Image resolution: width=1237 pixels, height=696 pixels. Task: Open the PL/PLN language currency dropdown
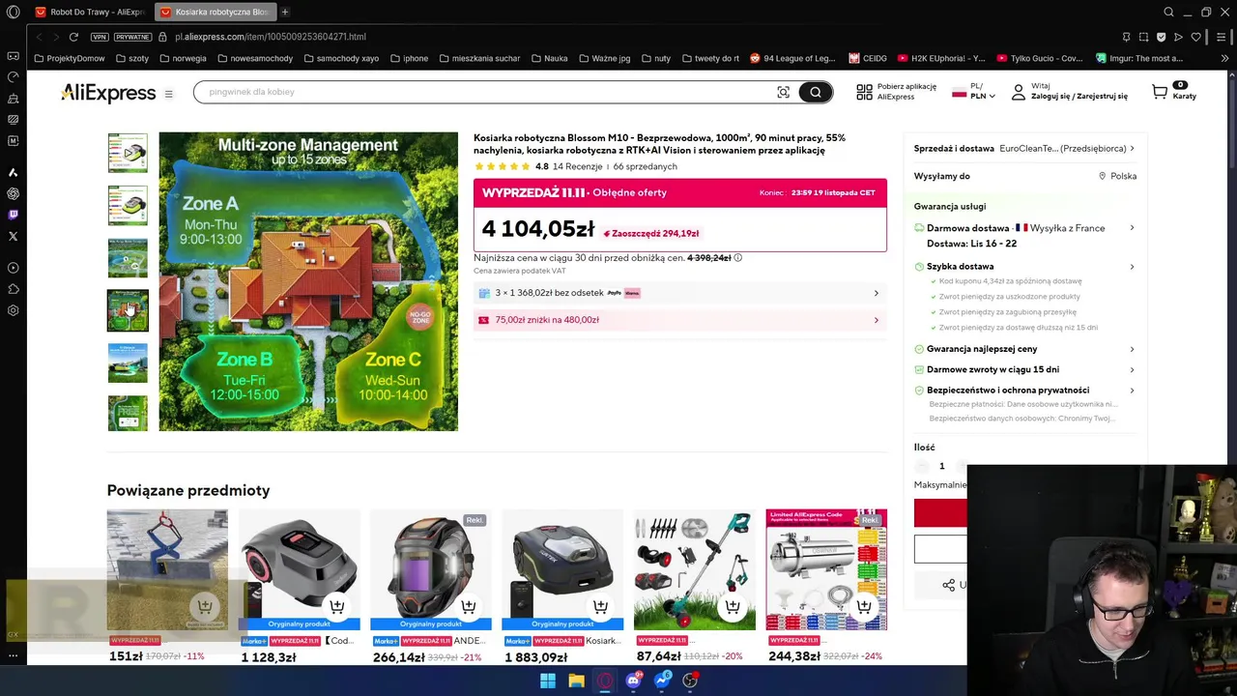tap(973, 92)
